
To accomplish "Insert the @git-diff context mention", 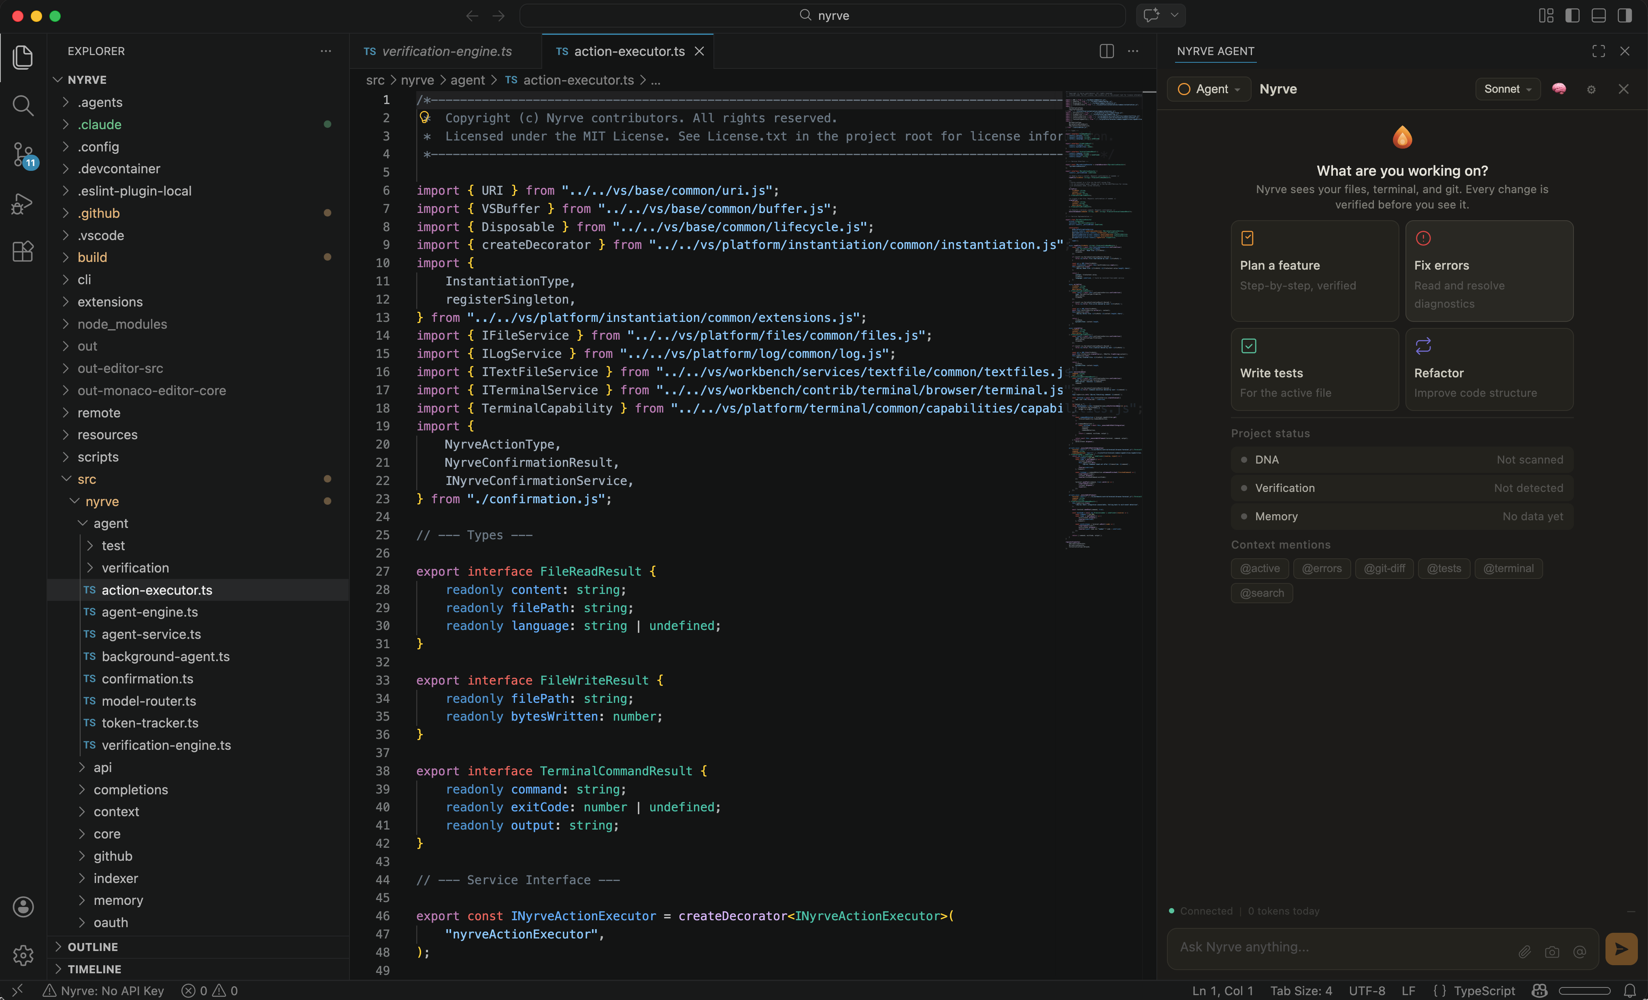I will coord(1384,568).
